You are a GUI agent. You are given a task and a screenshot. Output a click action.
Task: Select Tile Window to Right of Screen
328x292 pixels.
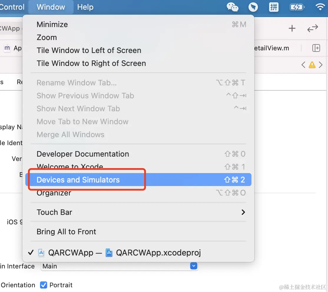point(138,63)
